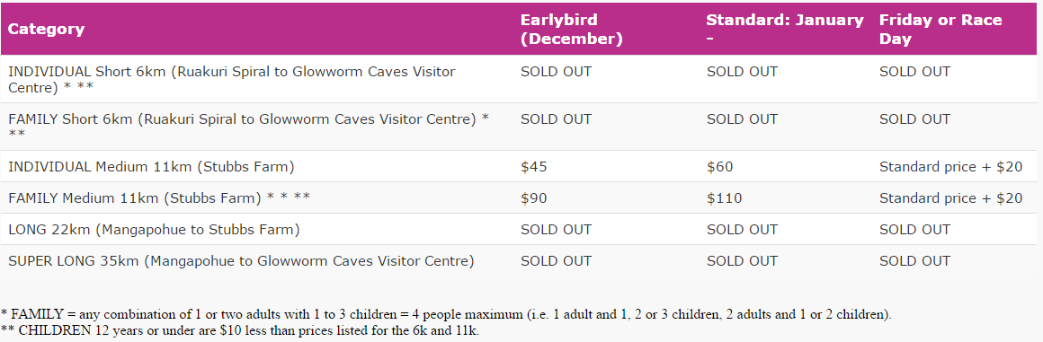
Task: Click the $90 family earlybird price
Action: point(533,197)
